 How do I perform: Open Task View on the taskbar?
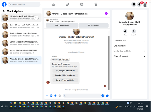(x=6, y=107)
